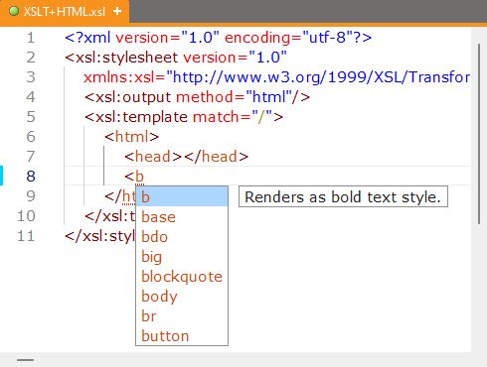The width and height of the screenshot is (487, 367).
Task: Choose 'body' from the autocomplete list
Action: click(182, 297)
